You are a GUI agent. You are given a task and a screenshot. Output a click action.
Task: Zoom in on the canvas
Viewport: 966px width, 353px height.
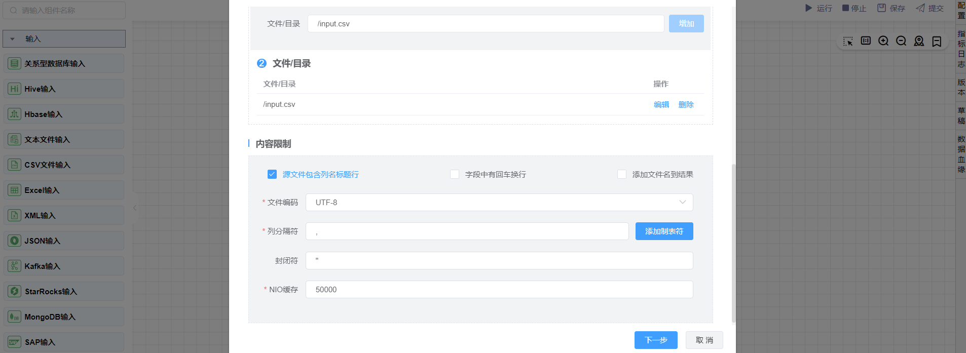883,41
